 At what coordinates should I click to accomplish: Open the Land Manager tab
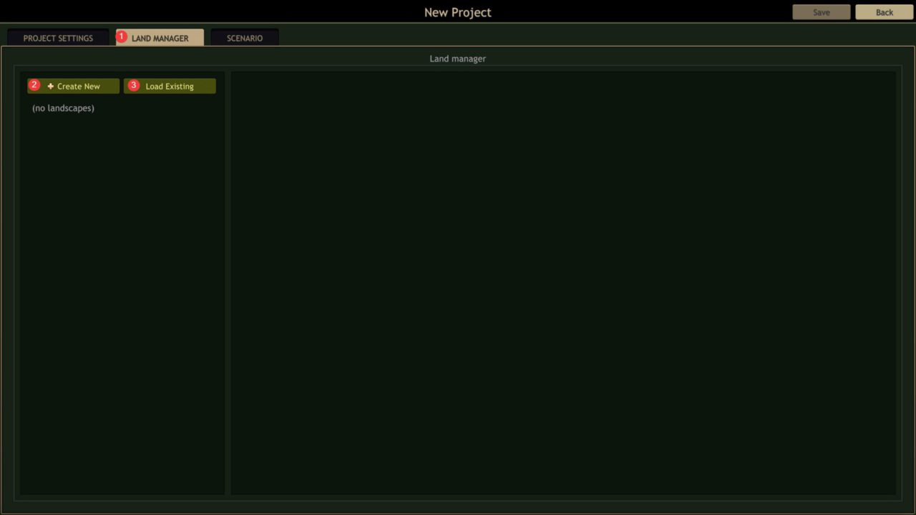tap(160, 38)
